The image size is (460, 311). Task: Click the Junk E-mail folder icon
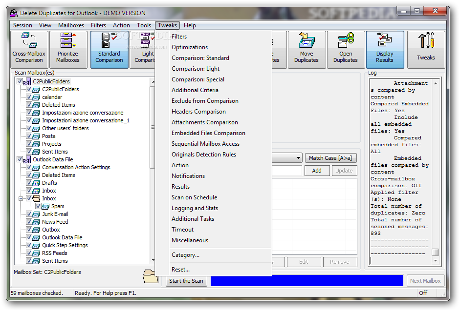(36, 214)
